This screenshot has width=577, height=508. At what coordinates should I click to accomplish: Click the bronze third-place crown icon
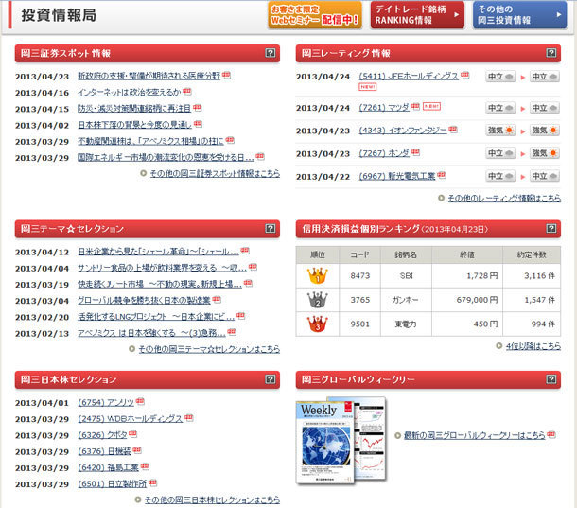(317, 324)
